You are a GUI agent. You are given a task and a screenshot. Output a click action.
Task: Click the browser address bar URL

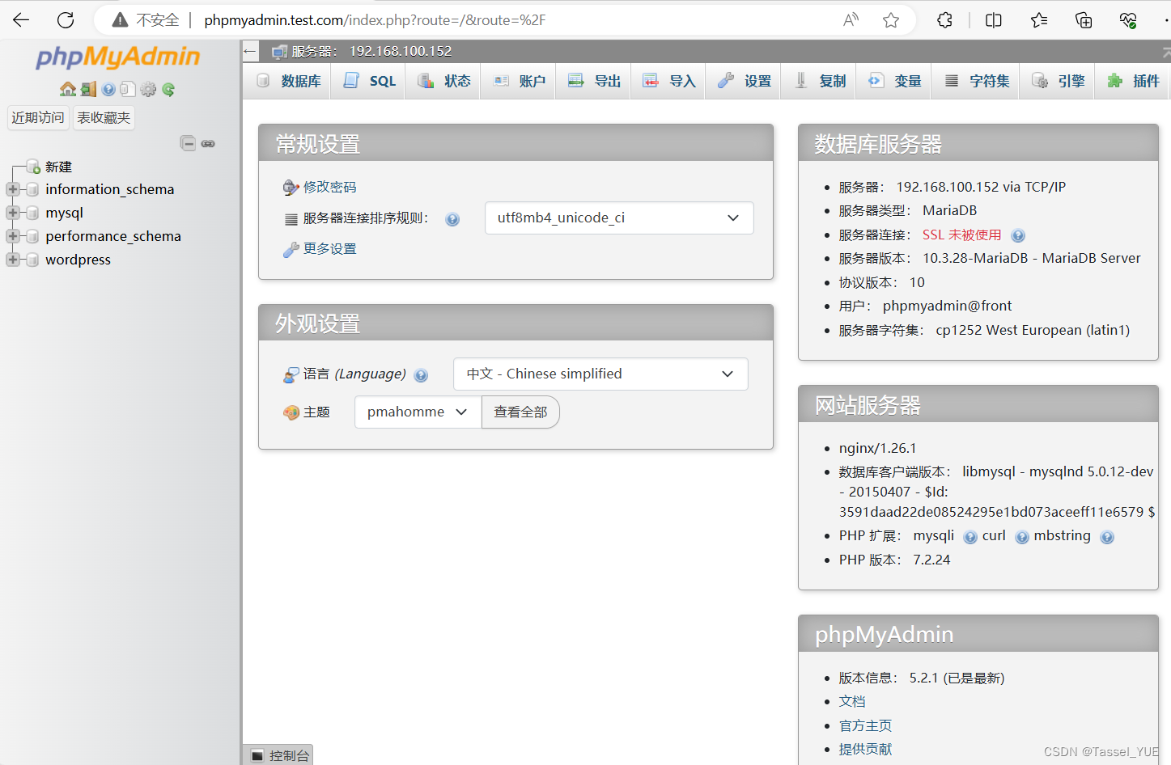tap(375, 20)
